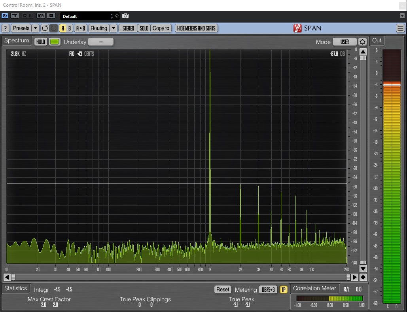Click the green spectrum color swatch
This screenshot has width=407, height=312.
tap(55, 42)
